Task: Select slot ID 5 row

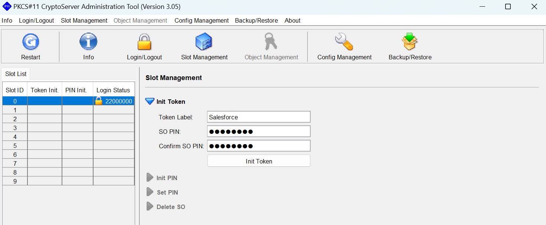Action: pos(68,145)
